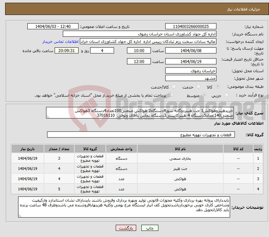This screenshot has width=269, height=237.
Task: Click the resize grip of buyer notes textarea
Action: pos(20,216)
